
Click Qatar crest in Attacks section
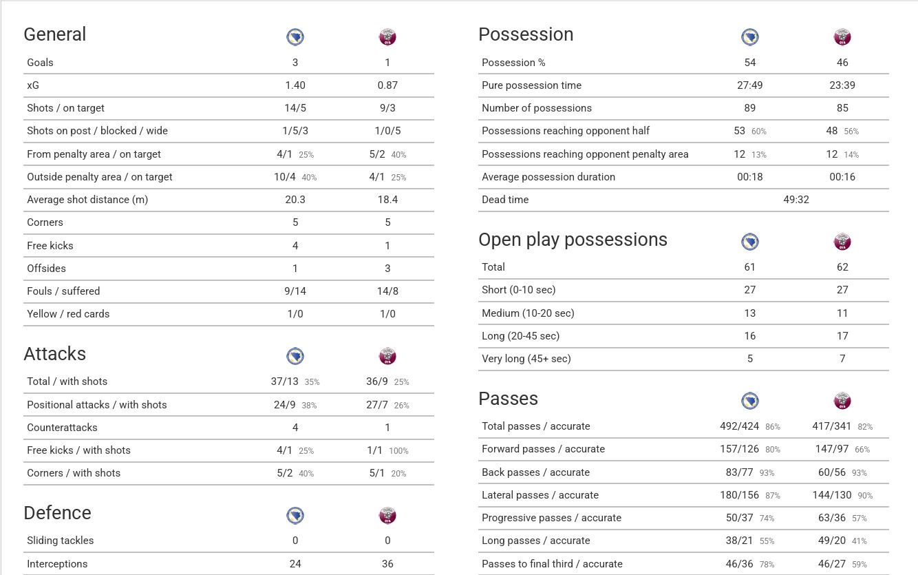(387, 356)
